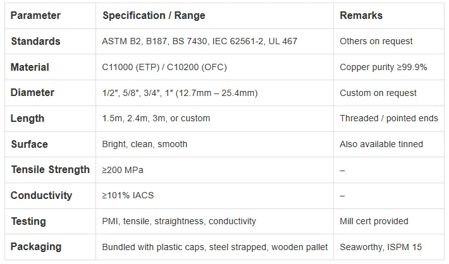Click the Remarks column header
The image size is (449, 264).
361,15
